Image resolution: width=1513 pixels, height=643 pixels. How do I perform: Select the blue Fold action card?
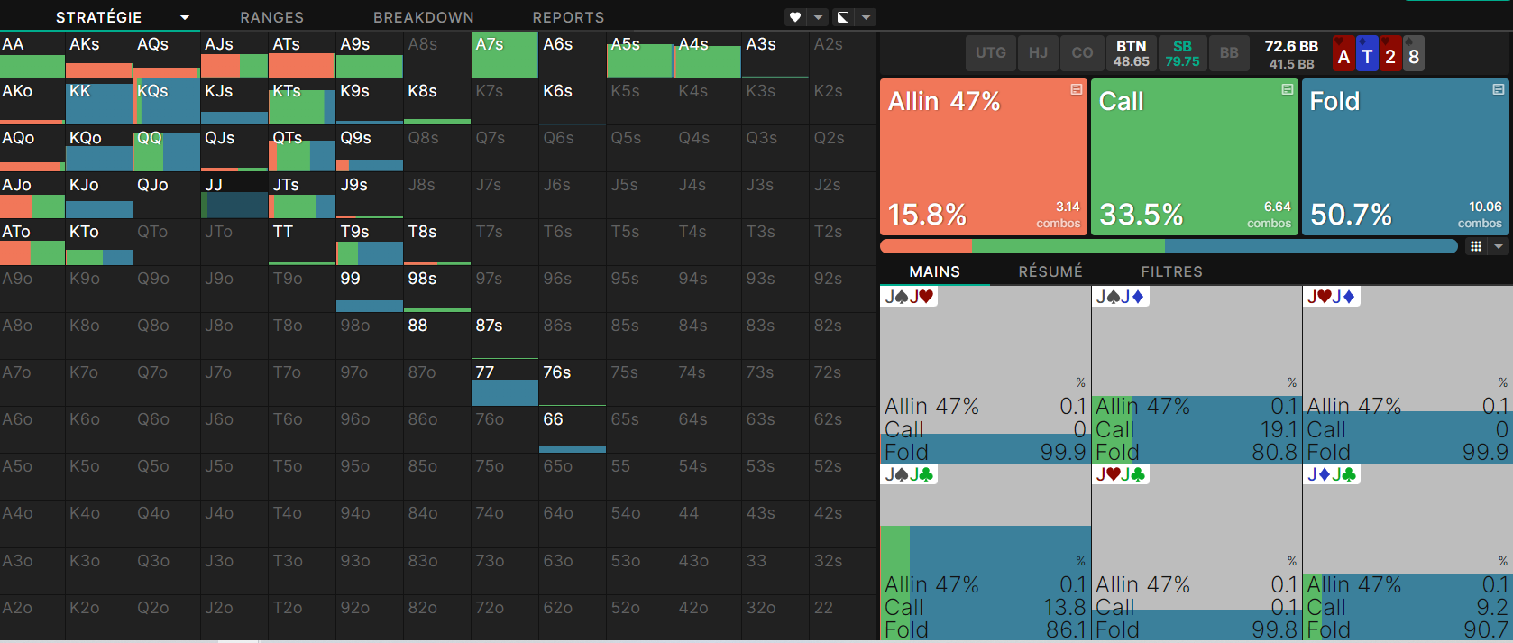coord(1406,157)
